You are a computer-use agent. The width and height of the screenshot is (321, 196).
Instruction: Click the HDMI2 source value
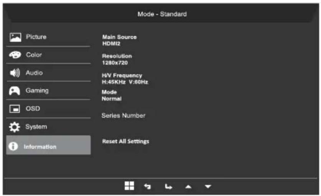coord(111,44)
